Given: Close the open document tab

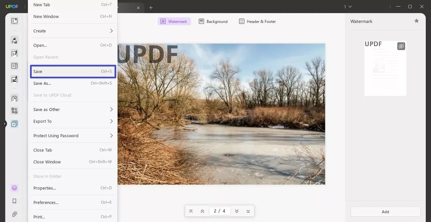Looking at the screenshot, I should coord(138,8).
